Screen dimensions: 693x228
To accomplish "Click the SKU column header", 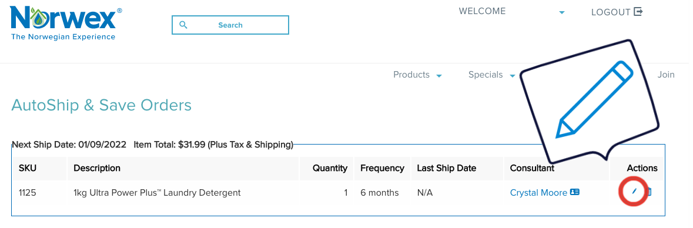I will [27, 168].
